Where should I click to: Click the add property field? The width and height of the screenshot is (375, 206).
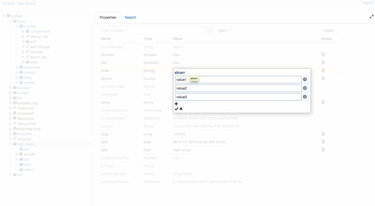[152, 30]
